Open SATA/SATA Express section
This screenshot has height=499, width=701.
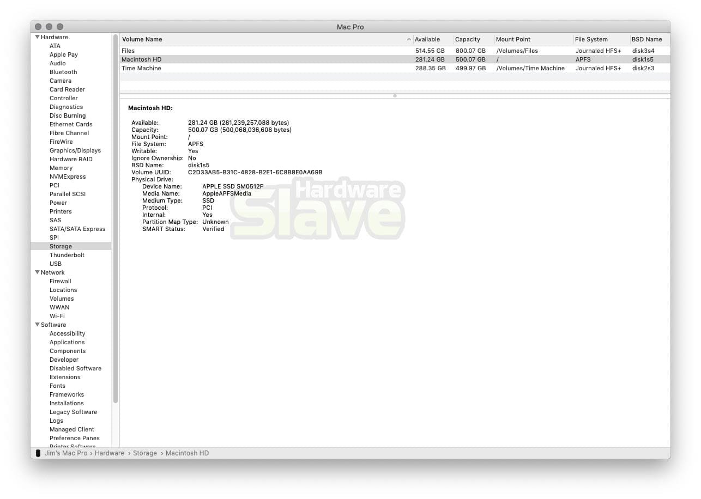point(77,229)
